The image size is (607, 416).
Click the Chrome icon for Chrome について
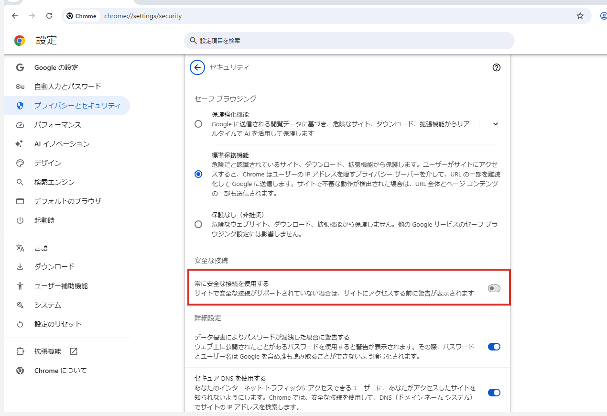[x=20, y=371]
